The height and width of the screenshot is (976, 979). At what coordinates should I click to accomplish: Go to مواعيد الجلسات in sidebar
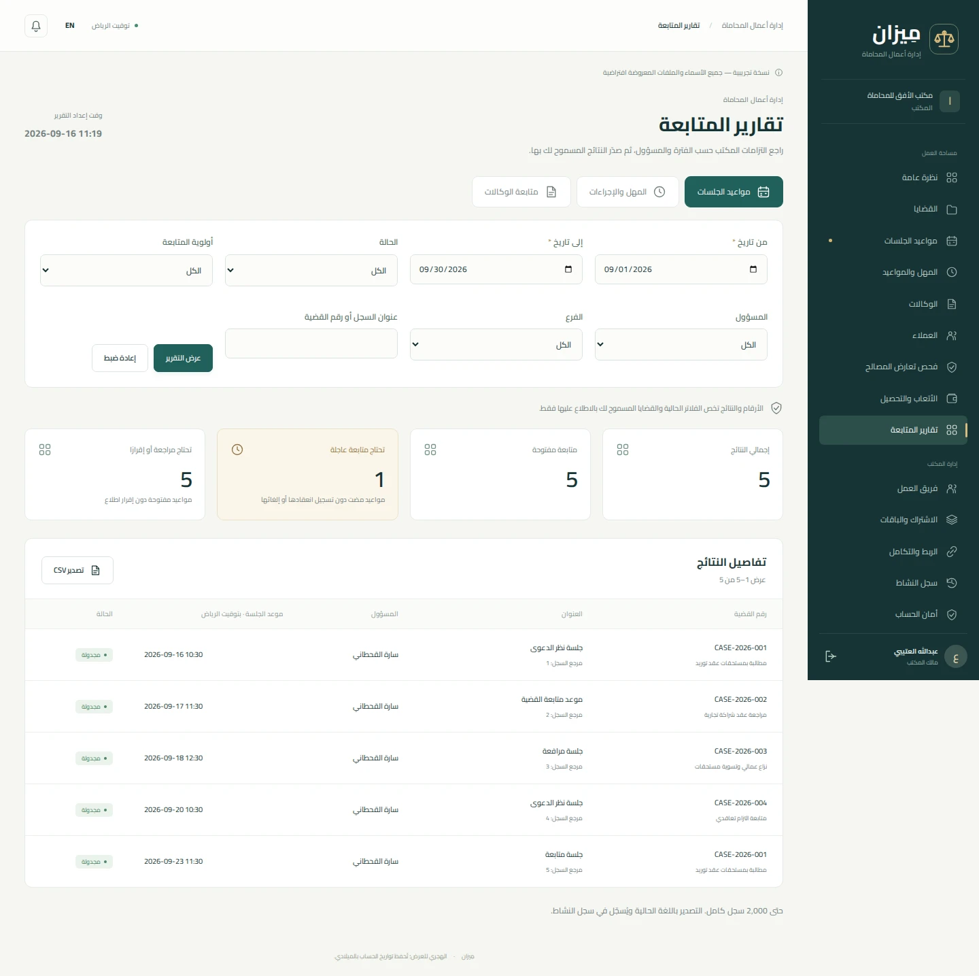tap(893, 241)
